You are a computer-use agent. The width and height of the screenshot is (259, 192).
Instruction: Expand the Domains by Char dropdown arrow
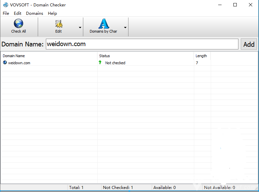(x=125, y=28)
